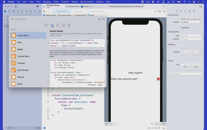The height and width of the screenshot is (130, 207).
Task: Switch library to grid icon view
Action: pos(99,19)
